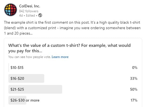The height and width of the screenshot is (107, 146).
Task: Select the $21-$25 poll option
Action: (73, 89)
